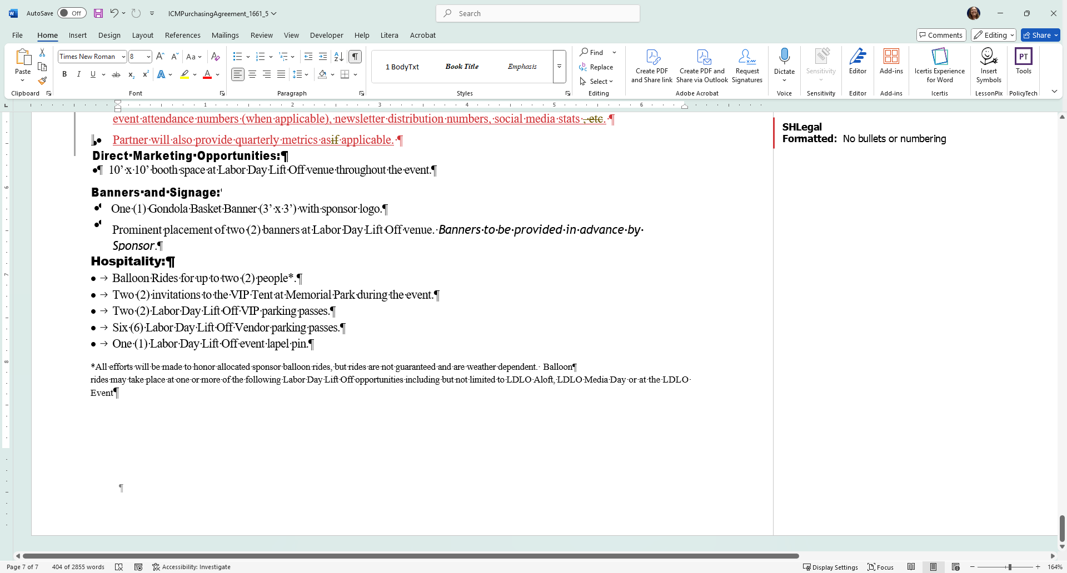Apply superscript formatting

[146, 74]
